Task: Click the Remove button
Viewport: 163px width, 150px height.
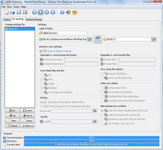Action: click(27, 126)
